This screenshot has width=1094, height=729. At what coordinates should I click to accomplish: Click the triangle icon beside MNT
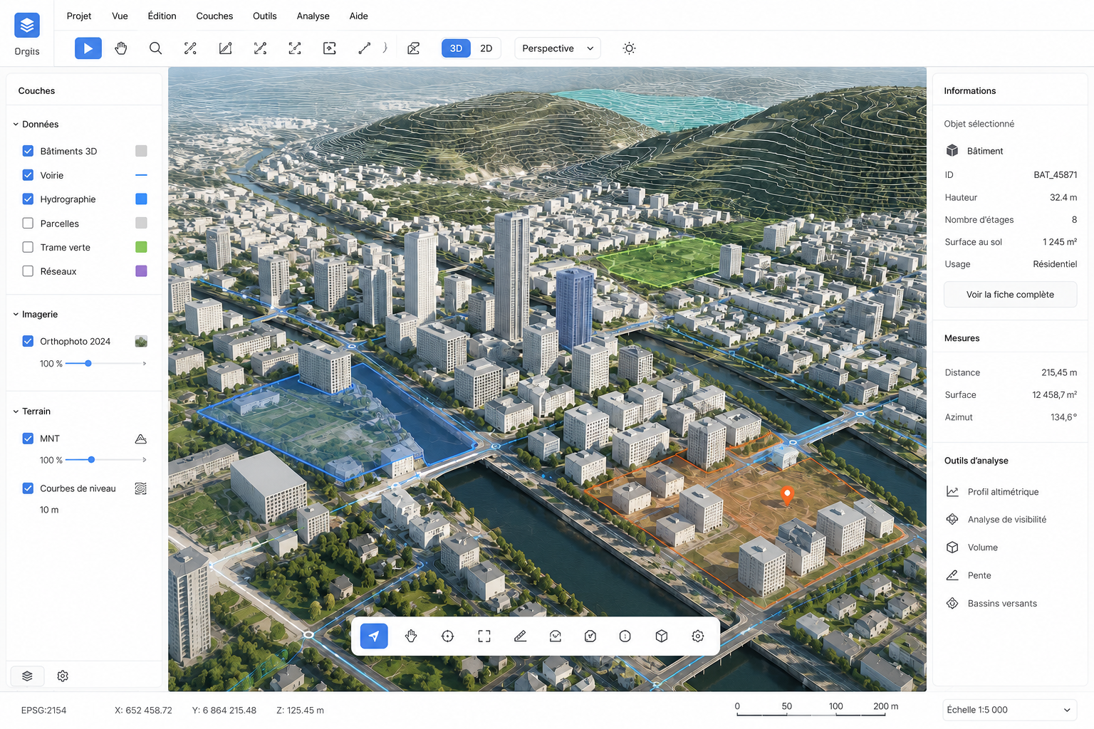(x=141, y=439)
